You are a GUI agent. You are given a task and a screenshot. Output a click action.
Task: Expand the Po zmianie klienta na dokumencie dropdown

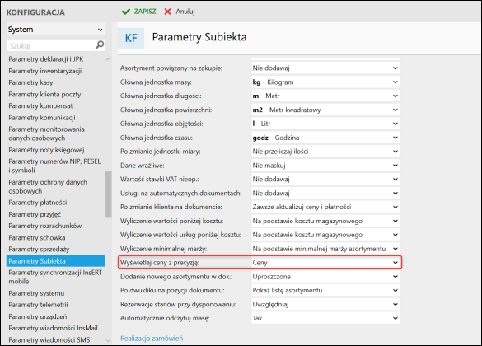tap(325, 207)
